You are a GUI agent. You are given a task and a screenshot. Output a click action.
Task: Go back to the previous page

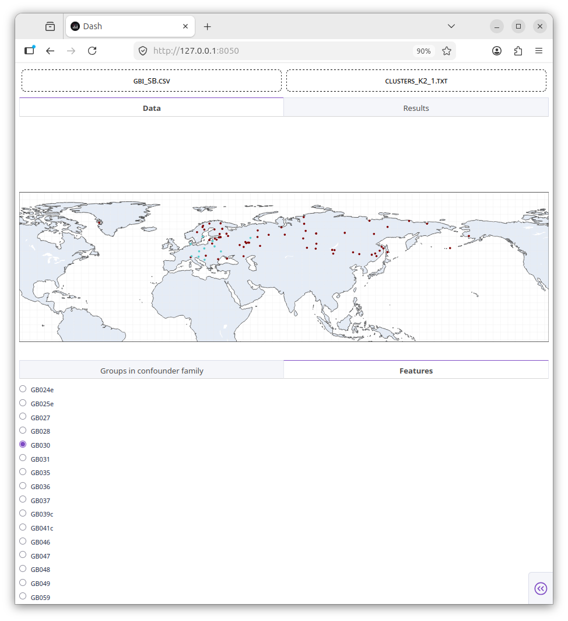click(50, 51)
